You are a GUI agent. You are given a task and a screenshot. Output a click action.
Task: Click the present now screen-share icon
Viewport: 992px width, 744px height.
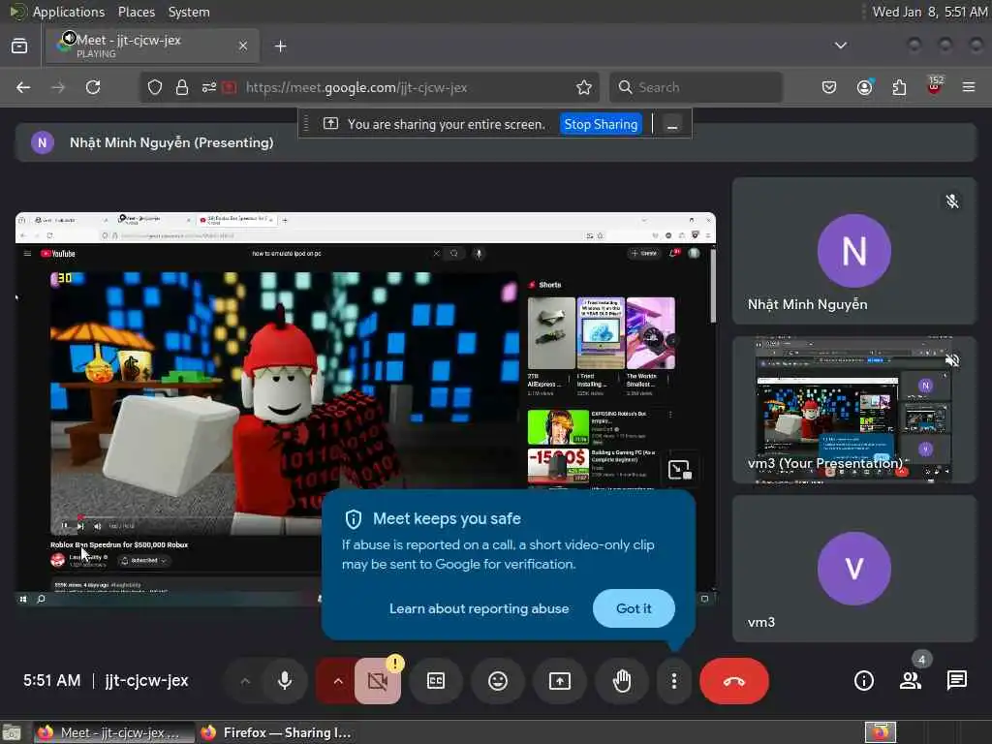[x=560, y=681]
